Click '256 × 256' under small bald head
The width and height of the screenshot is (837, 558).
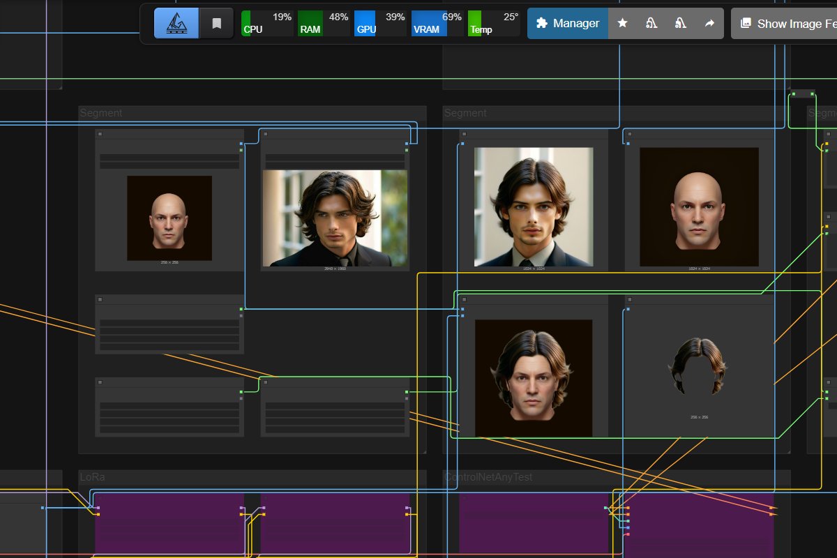click(169, 263)
